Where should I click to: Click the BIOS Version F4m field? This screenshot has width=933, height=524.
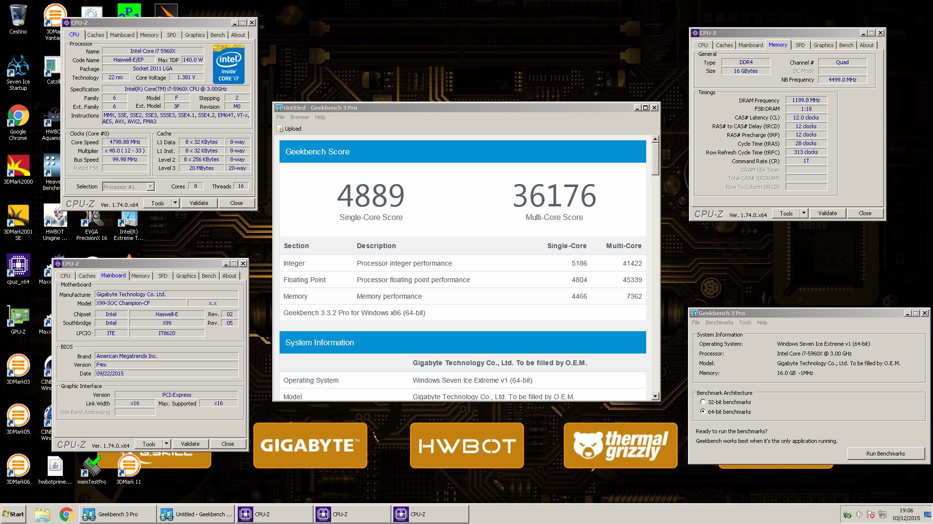point(167,365)
